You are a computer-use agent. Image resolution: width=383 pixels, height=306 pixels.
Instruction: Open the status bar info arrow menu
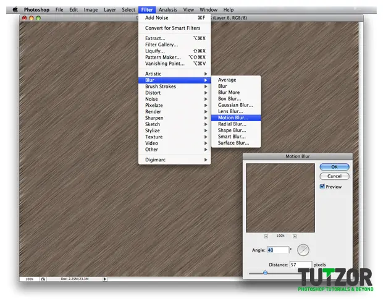click(x=105, y=279)
